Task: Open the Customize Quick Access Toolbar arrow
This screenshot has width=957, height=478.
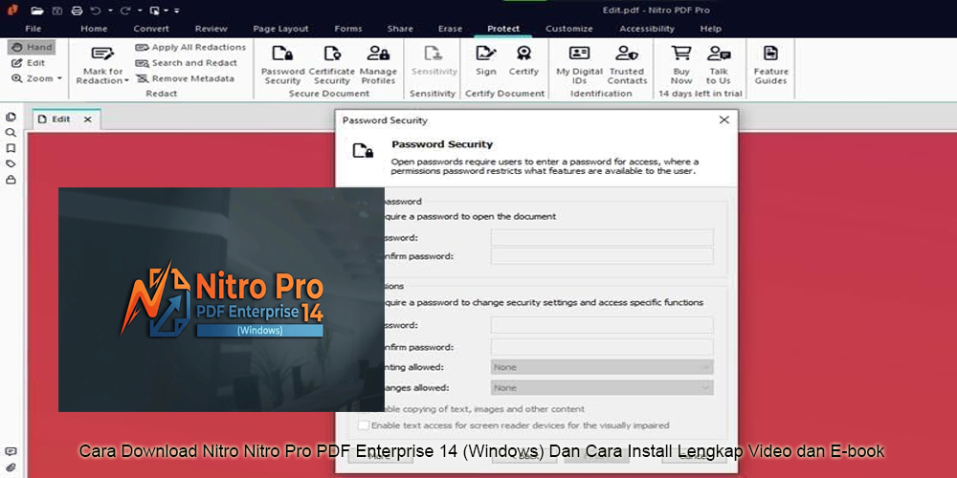Action: pos(177,11)
